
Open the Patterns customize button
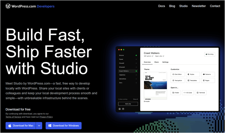coord(208,74)
